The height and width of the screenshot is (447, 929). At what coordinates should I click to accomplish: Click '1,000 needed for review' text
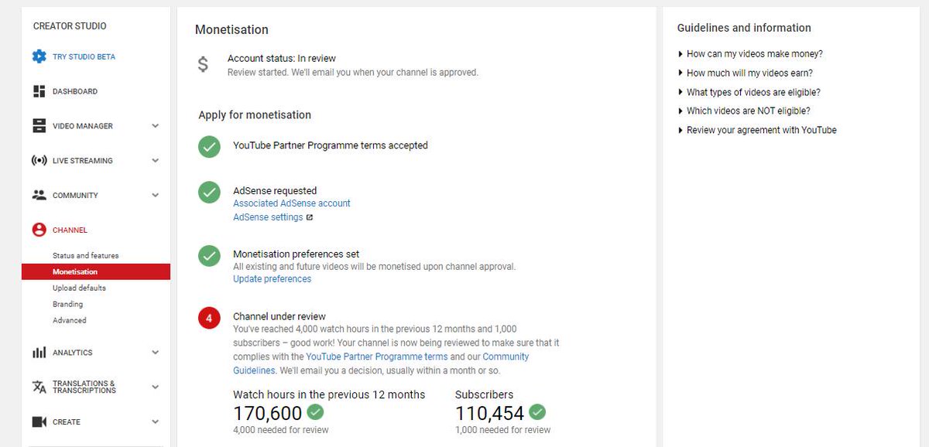pyautogui.click(x=503, y=430)
